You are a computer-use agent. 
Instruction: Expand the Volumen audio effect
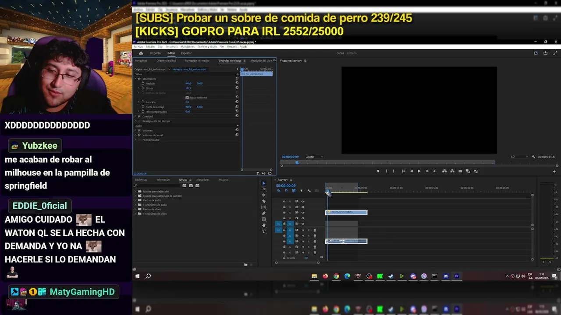[x=135, y=130]
